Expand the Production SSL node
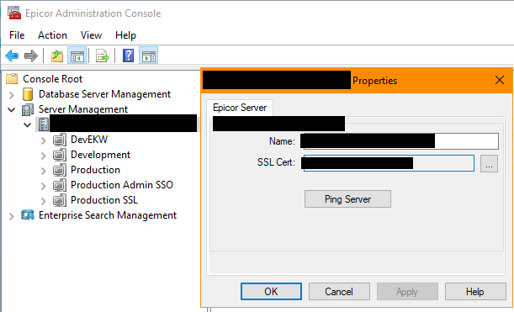This screenshot has height=312, width=514. [43, 201]
